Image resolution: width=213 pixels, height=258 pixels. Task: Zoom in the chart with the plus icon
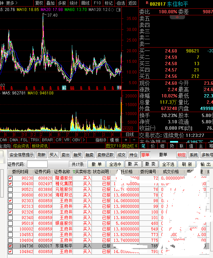[126, 140]
